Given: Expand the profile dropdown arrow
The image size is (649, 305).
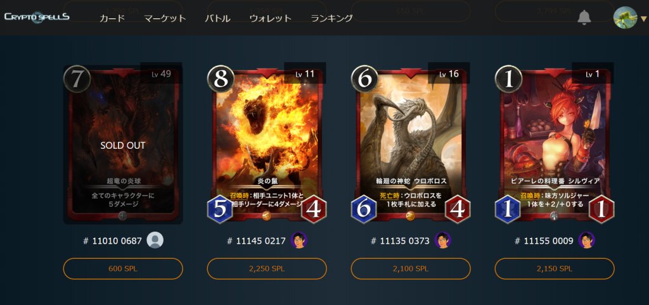Looking at the screenshot, I should [x=643, y=18].
